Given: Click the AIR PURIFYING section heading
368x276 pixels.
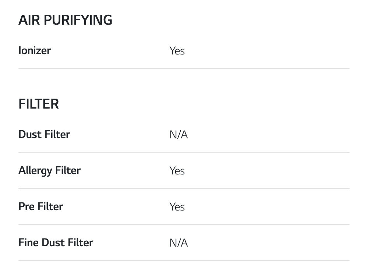Looking at the screenshot, I should point(65,20).
